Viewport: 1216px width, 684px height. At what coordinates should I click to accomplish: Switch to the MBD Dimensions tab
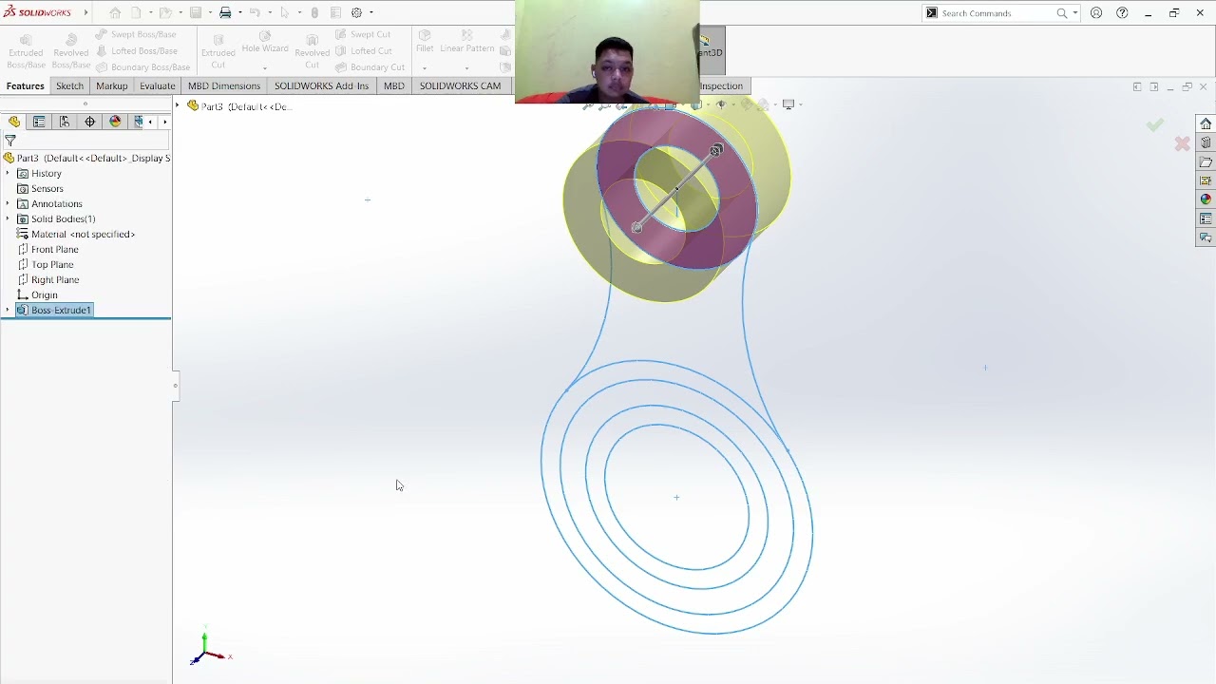click(224, 85)
